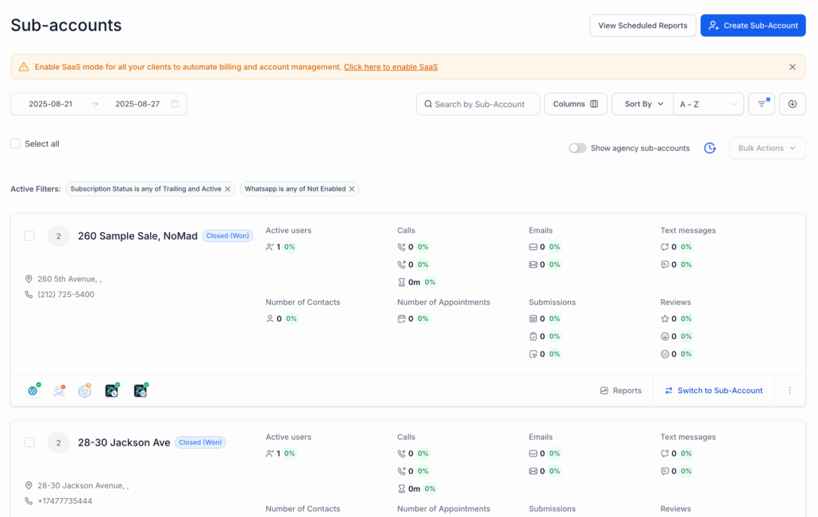
Task: Follow the 'Click here to enable SaaS' link
Action: click(x=390, y=67)
